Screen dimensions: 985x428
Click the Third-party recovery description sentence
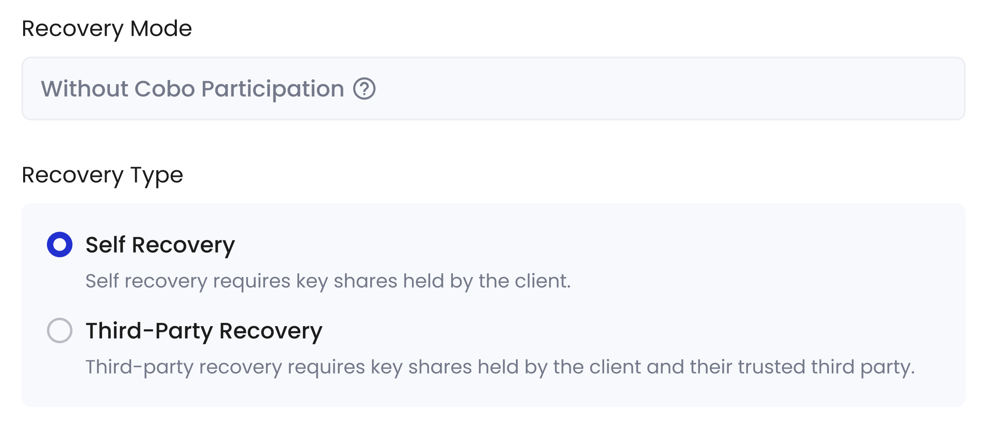point(500,367)
